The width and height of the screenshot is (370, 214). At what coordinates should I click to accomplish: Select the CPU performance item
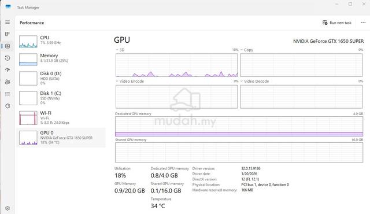(x=61, y=41)
